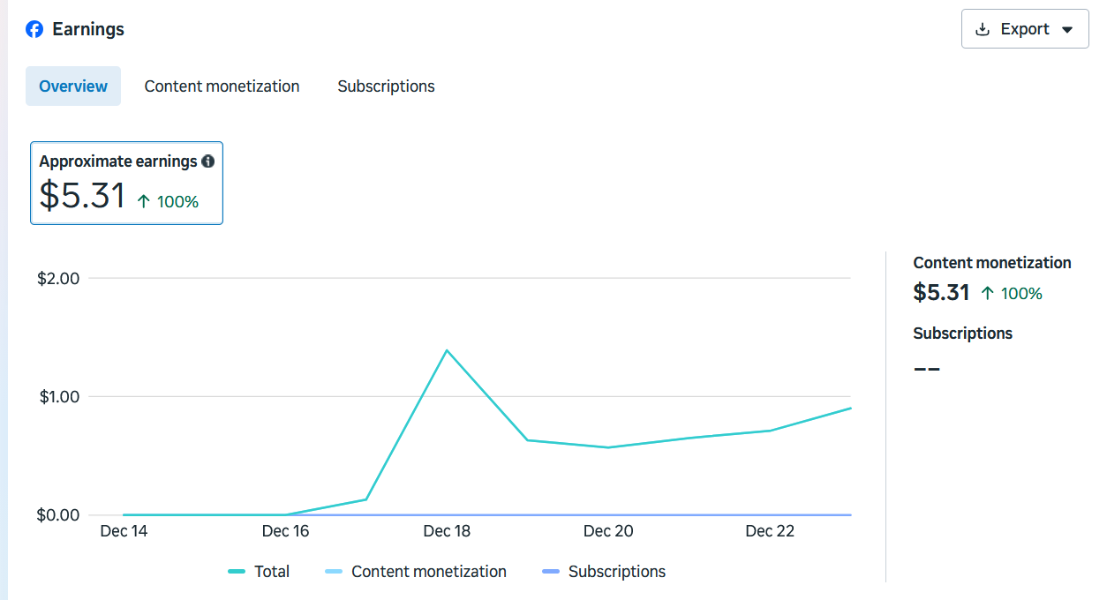Click the $5.31 Content monetization amount in sidebar

[x=941, y=293]
